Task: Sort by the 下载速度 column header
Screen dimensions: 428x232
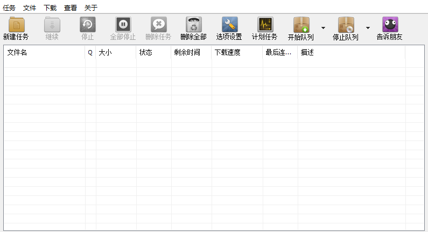Action: 237,52
